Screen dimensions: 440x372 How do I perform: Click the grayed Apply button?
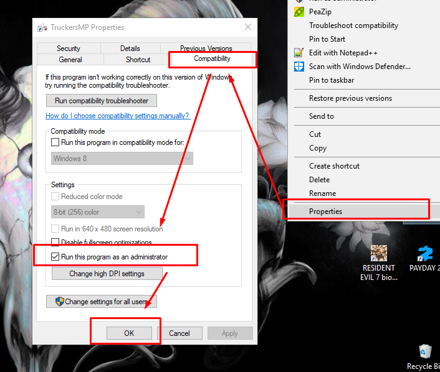tap(230, 333)
